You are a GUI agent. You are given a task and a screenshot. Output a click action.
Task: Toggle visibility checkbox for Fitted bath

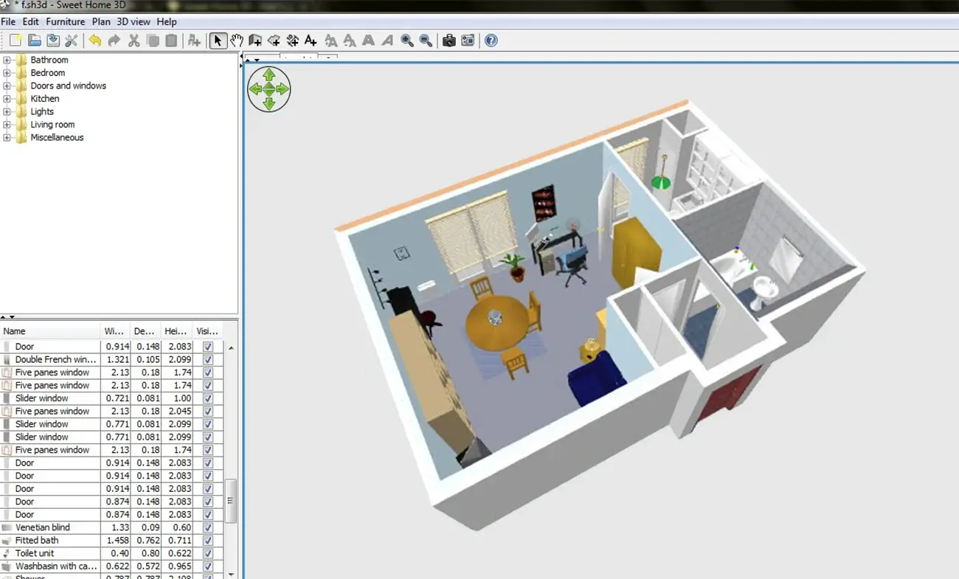point(207,540)
